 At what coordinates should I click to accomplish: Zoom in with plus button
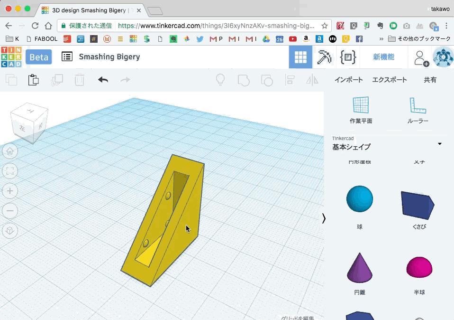click(x=10, y=191)
